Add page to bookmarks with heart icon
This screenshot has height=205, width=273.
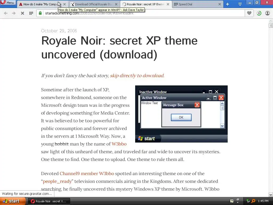[249, 13]
